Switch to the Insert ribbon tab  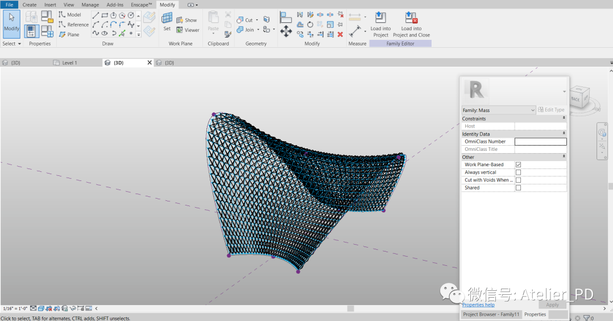coord(50,5)
